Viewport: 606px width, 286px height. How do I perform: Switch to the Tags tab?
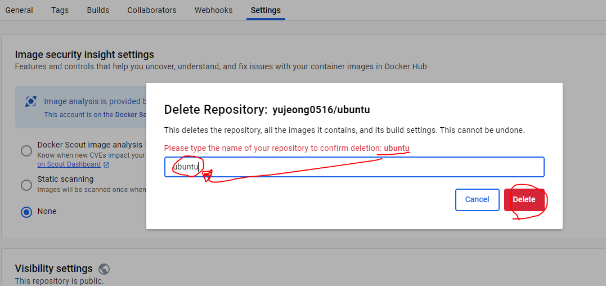click(x=60, y=10)
